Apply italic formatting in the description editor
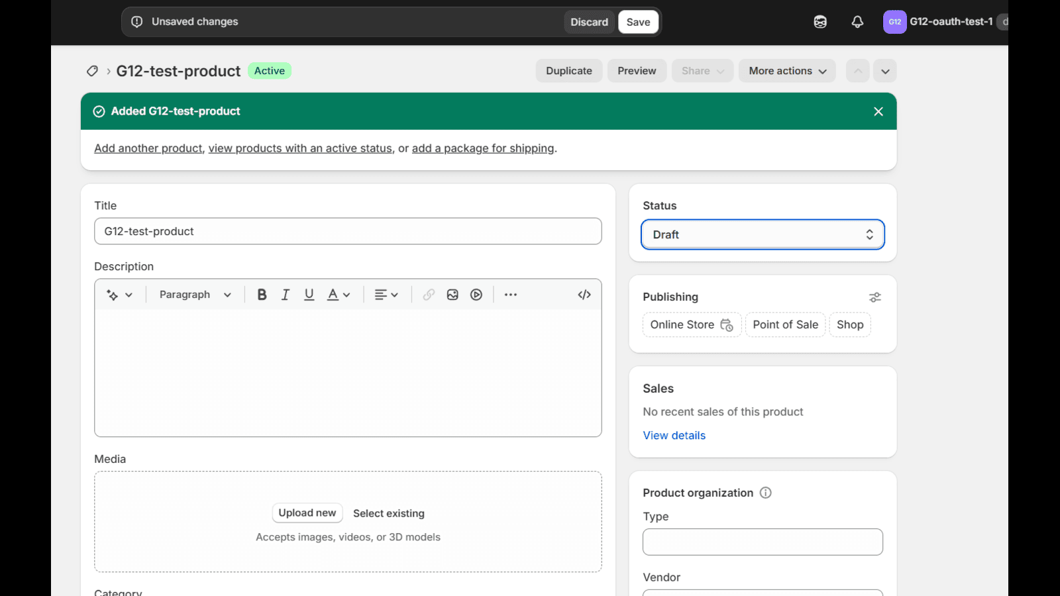 (285, 294)
